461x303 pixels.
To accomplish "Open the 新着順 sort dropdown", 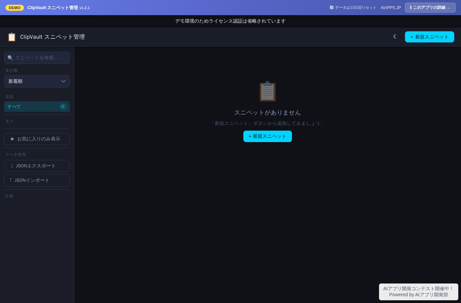I will 37,81.
